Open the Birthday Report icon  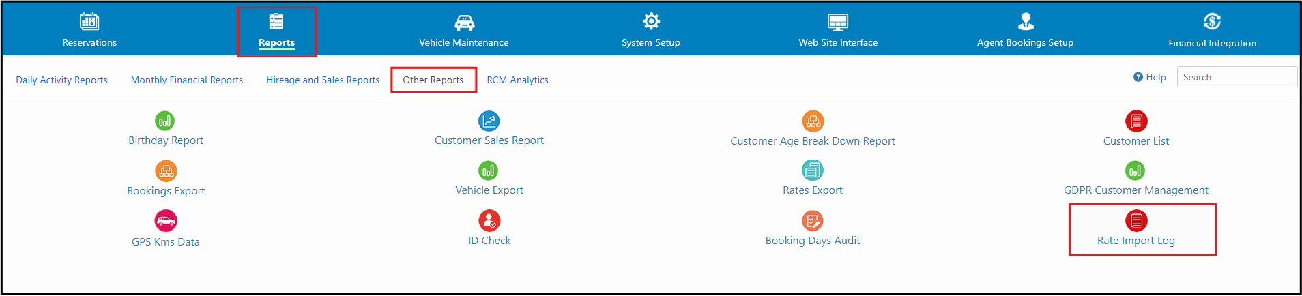click(164, 121)
